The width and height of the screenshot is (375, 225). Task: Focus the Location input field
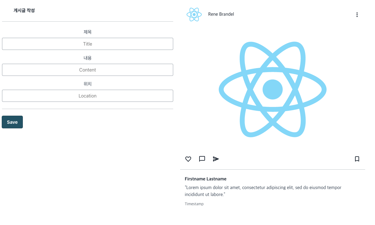88,96
